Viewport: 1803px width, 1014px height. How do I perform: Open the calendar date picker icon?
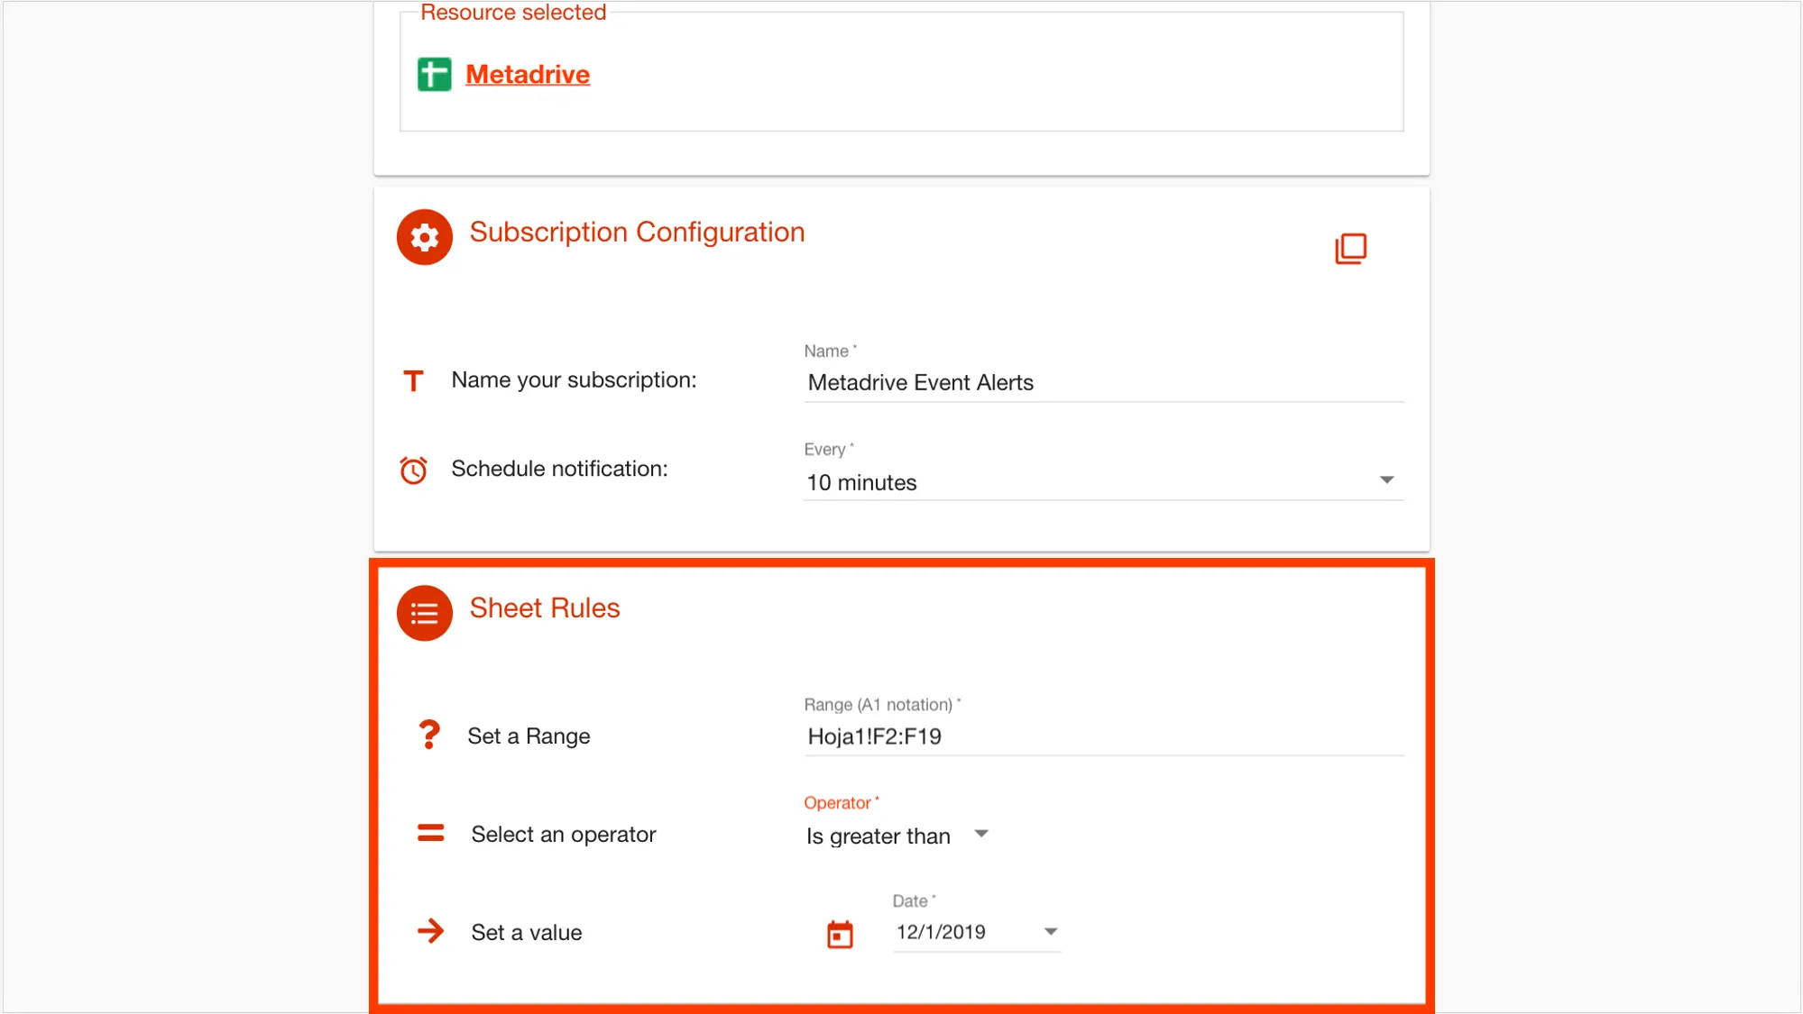pyautogui.click(x=840, y=934)
